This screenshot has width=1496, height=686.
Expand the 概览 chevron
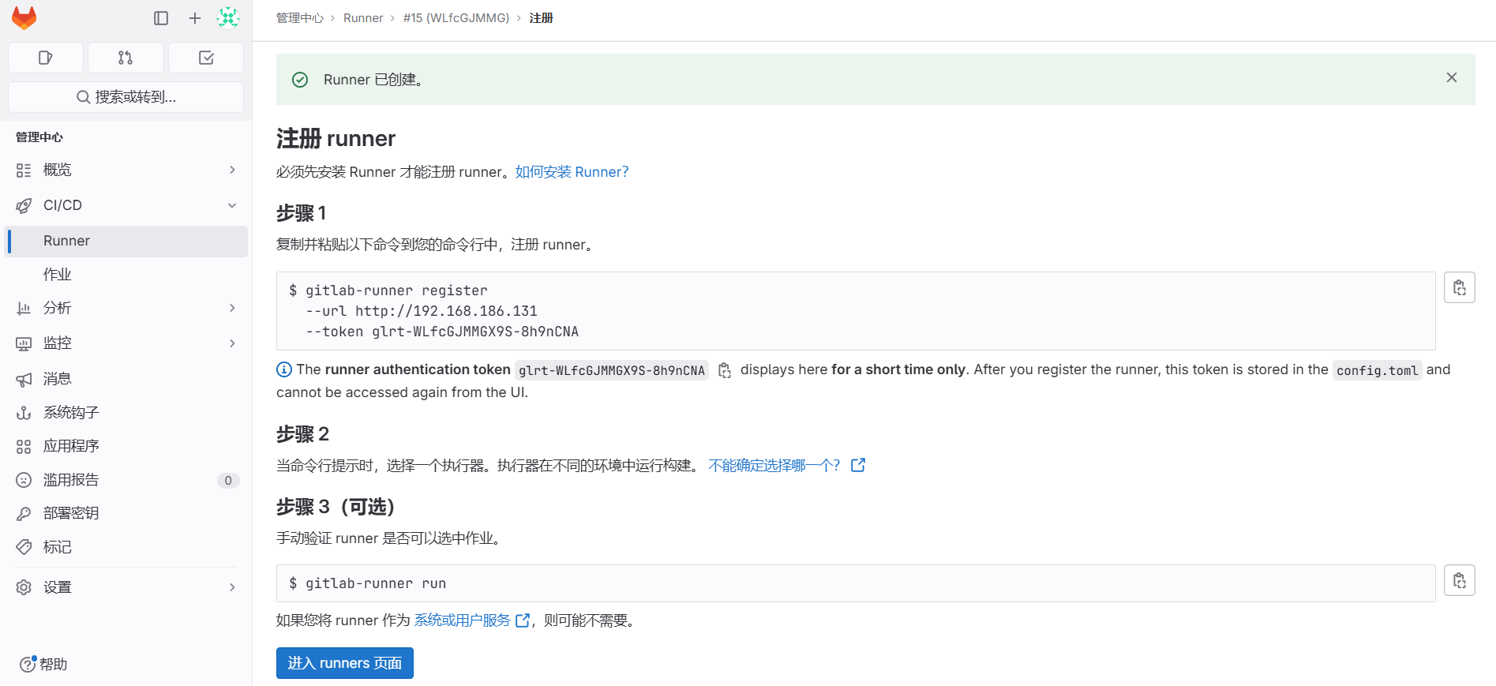pyautogui.click(x=232, y=170)
